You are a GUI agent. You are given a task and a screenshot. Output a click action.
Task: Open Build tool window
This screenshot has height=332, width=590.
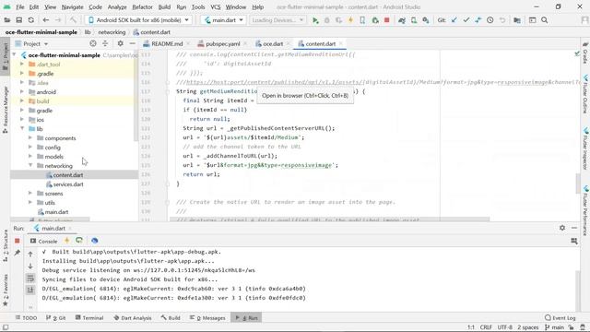pyautogui.click(x=171, y=317)
